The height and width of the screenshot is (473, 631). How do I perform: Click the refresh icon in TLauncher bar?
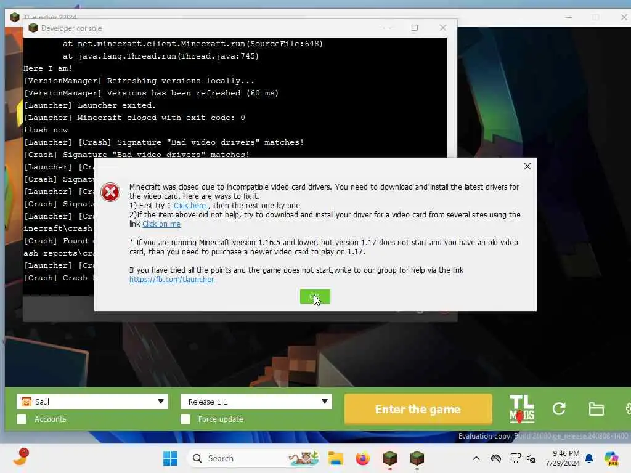point(559,409)
